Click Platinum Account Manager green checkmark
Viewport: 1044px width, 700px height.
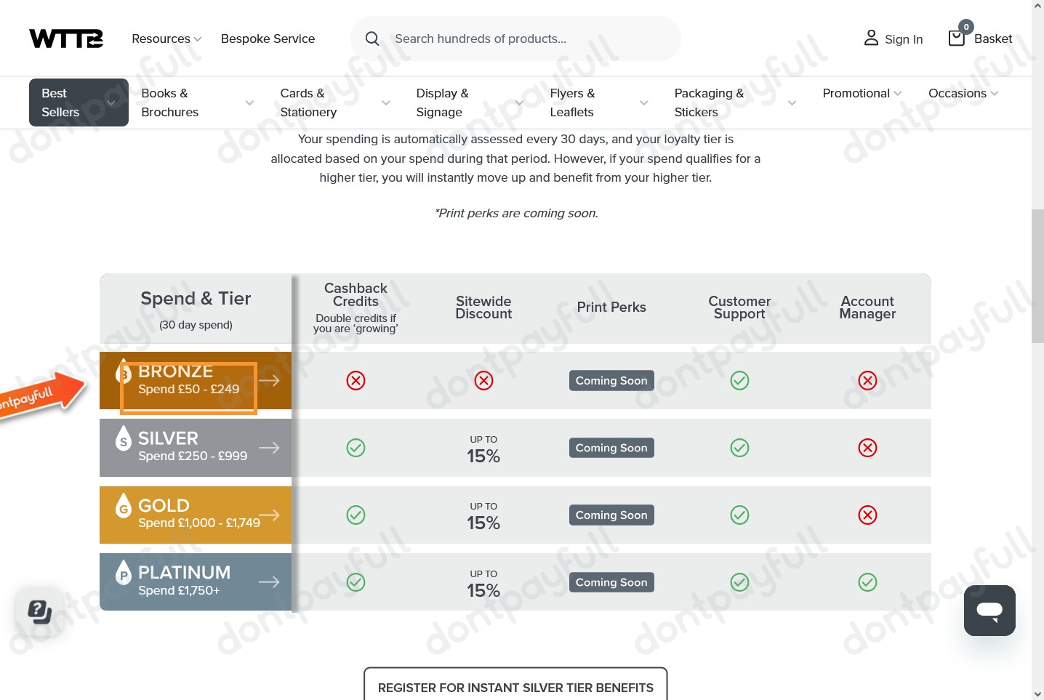(x=867, y=582)
